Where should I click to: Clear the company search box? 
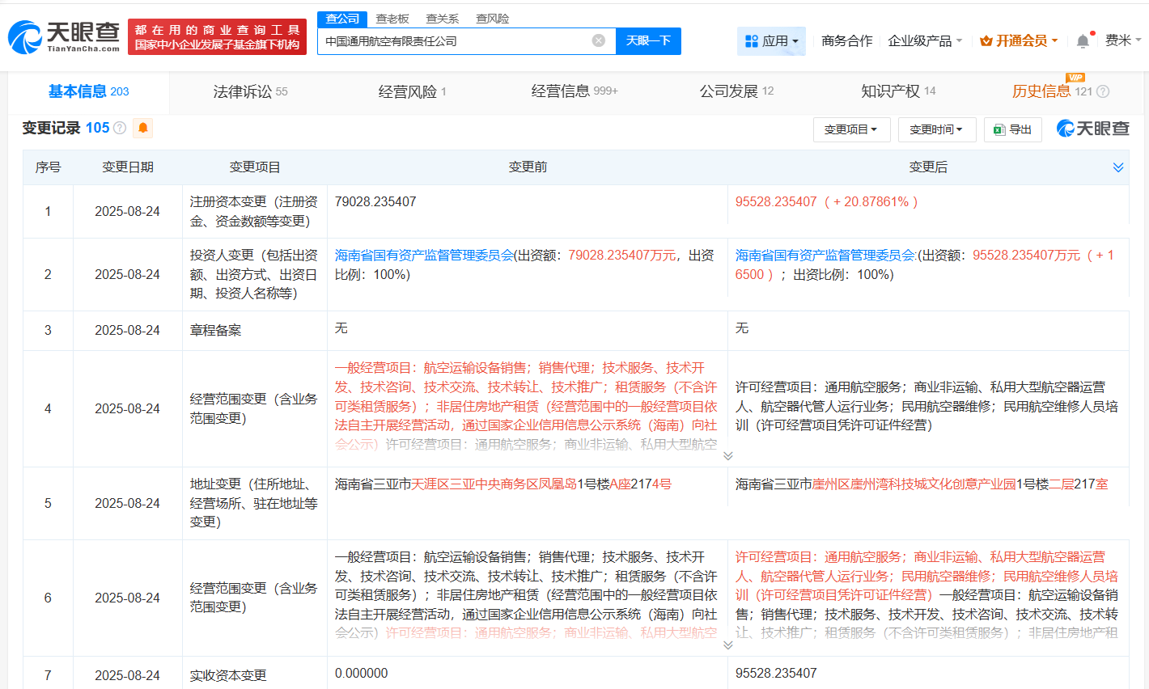[599, 40]
